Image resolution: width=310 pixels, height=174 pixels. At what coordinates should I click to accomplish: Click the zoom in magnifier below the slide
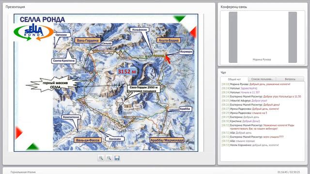click(x=101, y=158)
